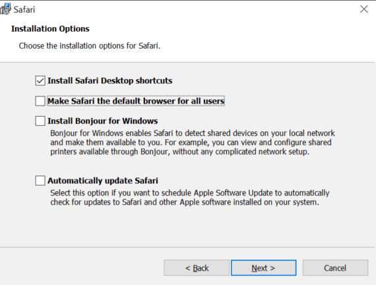This screenshot has height=285, width=376.
Task: Click the blank area left of the Back button
Action: pyautogui.click(x=82, y=268)
